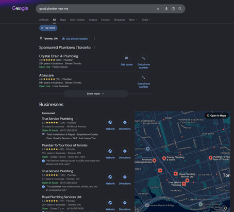The height and width of the screenshot is (212, 234).
Task: Select the All results tab
Action: click(54, 20)
